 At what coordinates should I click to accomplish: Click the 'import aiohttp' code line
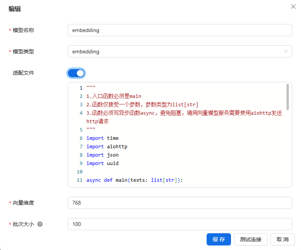click(107, 146)
